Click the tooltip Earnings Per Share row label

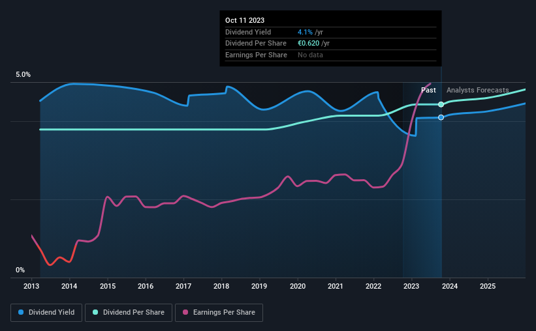[256, 55]
